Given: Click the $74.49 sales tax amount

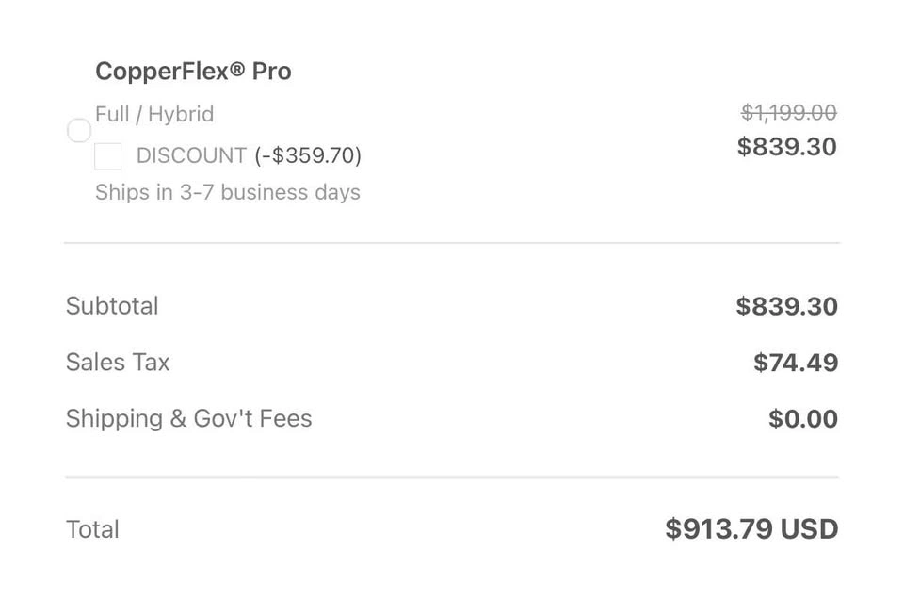Looking at the screenshot, I should click(796, 363).
